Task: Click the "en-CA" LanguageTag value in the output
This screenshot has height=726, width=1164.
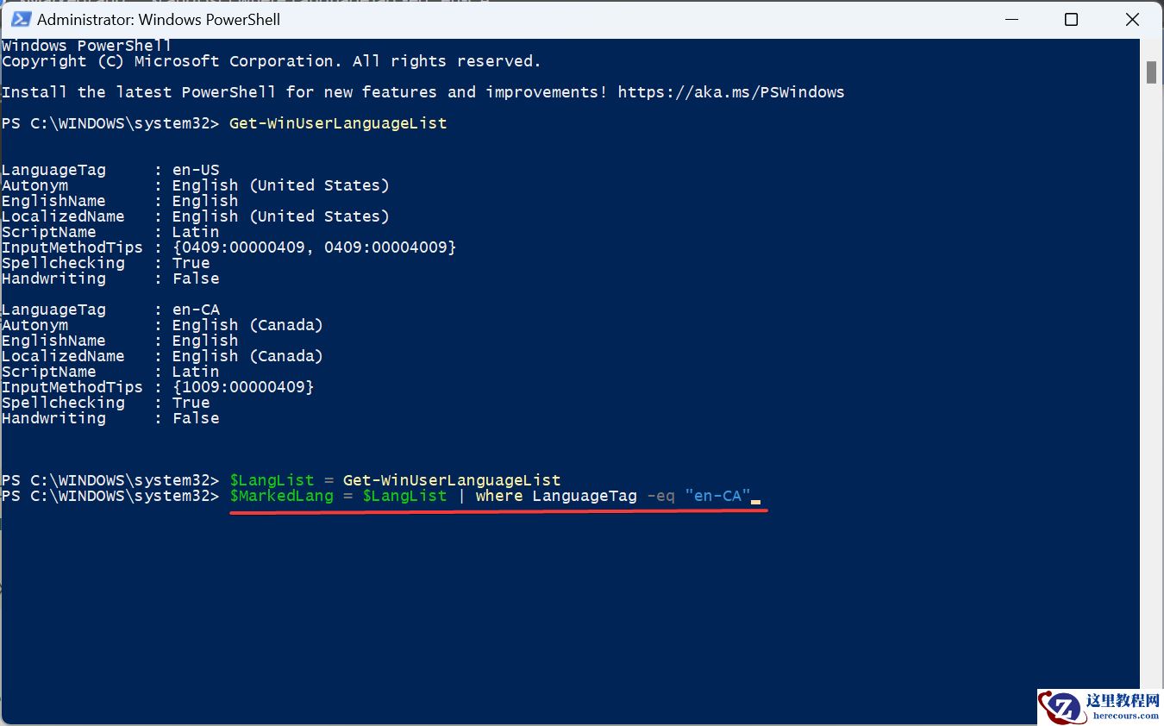Action: (x=196, y=310)
